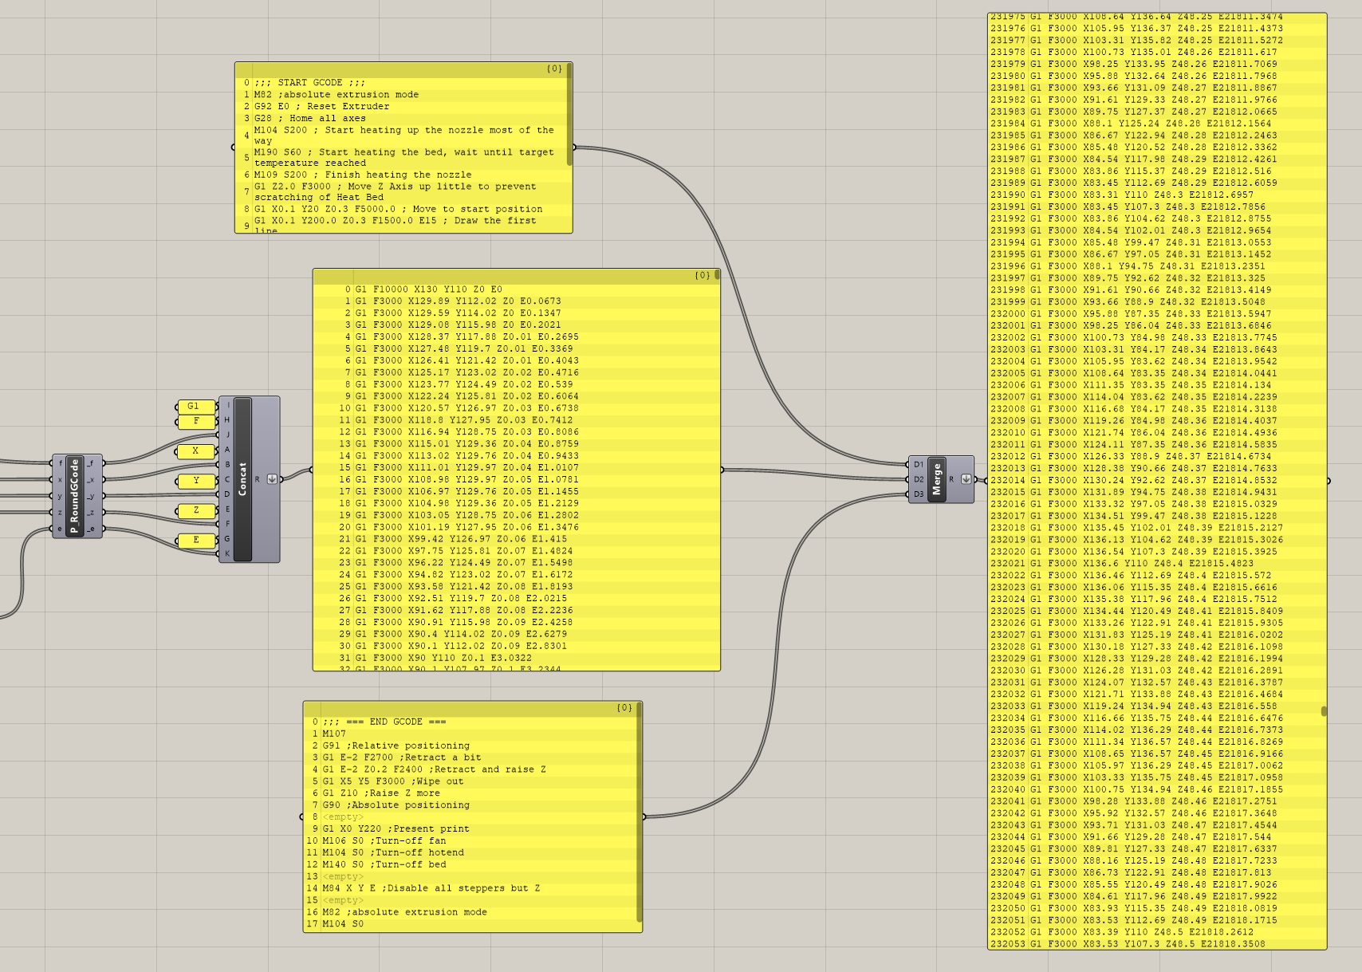
Task: Click the 'M82 ;absolute extrusion mode' row in start panel
Action: point(403,95)
